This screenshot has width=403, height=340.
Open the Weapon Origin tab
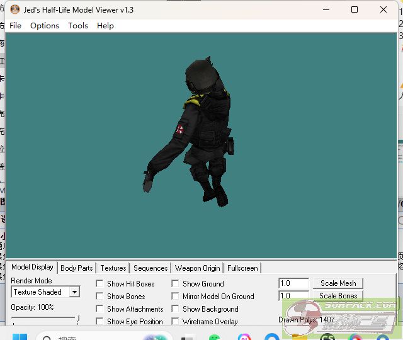198,268
